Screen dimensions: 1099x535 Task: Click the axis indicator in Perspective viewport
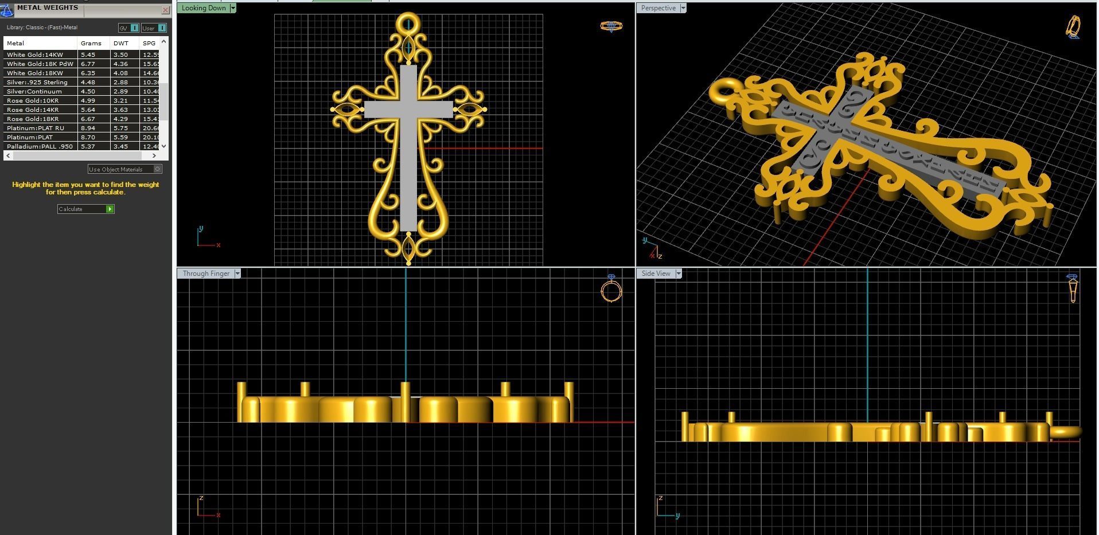pos(652,249)
